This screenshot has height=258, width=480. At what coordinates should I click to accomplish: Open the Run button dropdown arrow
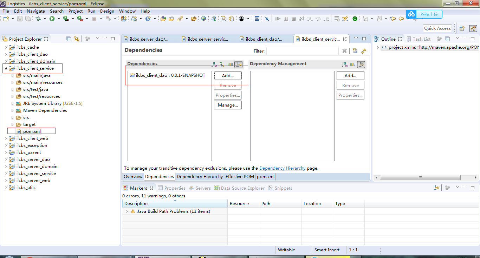point(58,19)
